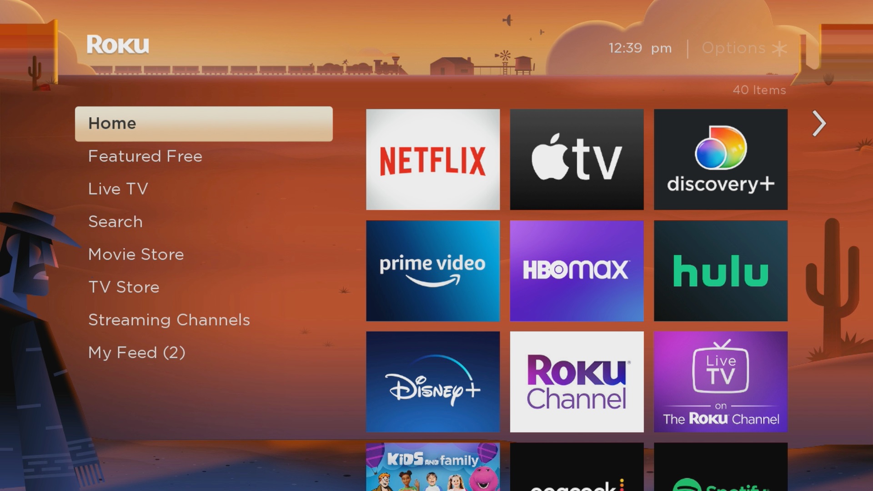
Task: Scroll down to see Kids and Family
Action: pos(433,471)
